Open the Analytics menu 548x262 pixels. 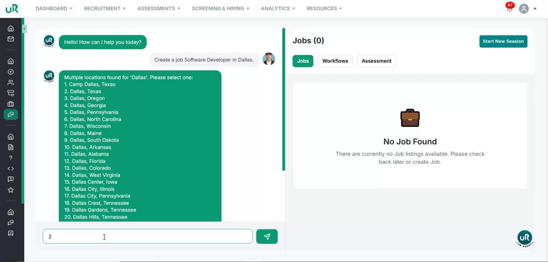(278, 8)
